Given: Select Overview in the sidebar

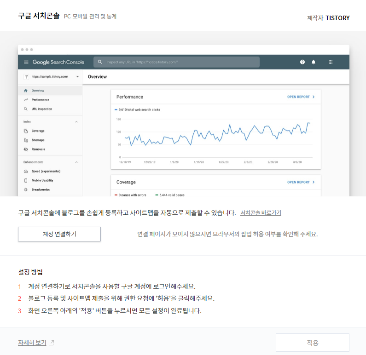Looking at the screenshot, I should pos(50,91).
